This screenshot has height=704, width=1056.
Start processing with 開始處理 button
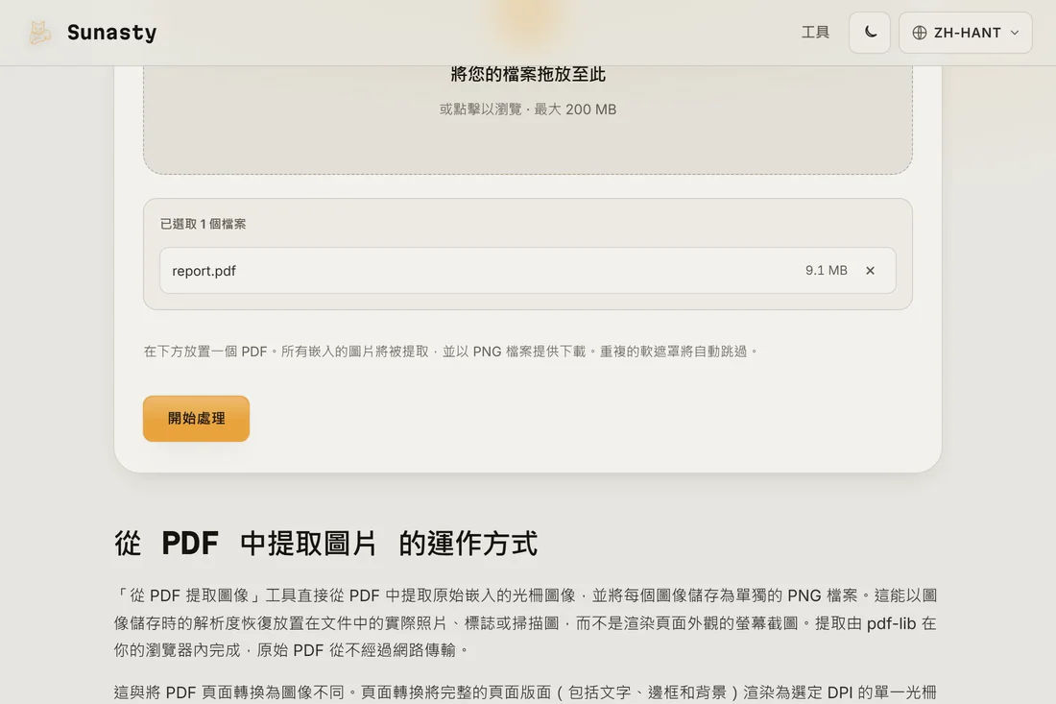click(196, 419)
